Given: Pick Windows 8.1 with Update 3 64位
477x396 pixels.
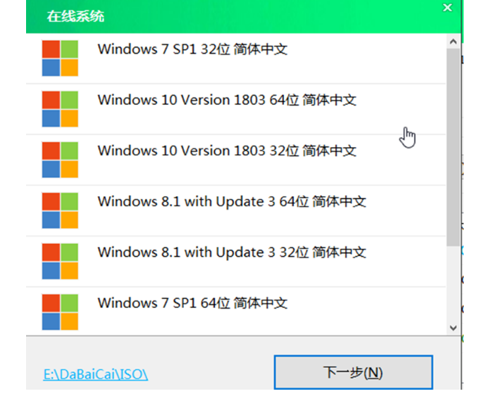Looking at the screenshot, I should (236, 210).
